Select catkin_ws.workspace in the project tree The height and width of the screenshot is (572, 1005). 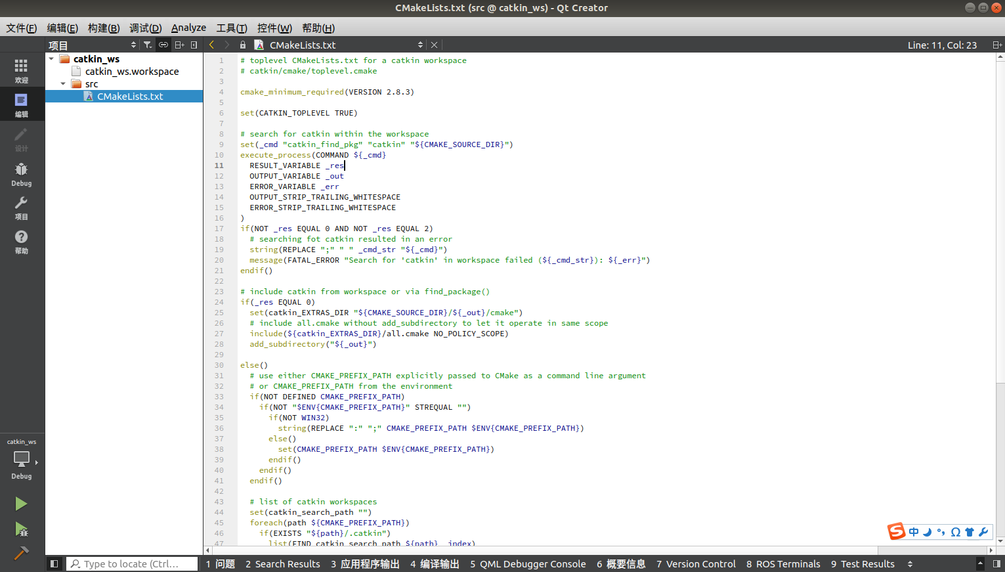click(x=132, y=71)
